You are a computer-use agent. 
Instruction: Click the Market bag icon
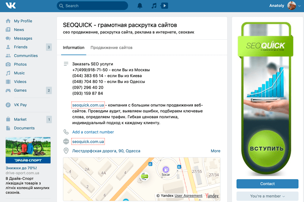pyautogui.click(x=8, y=119)
